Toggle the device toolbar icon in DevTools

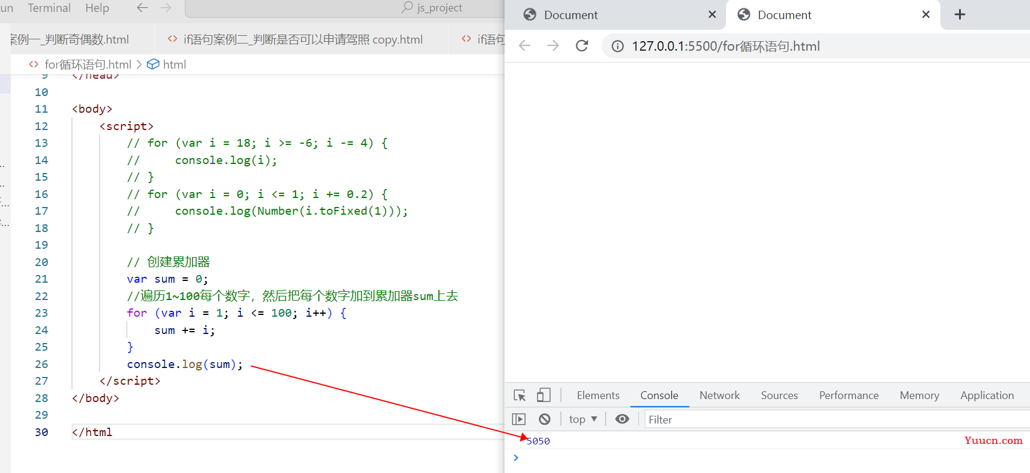click(x=544, y=395)
